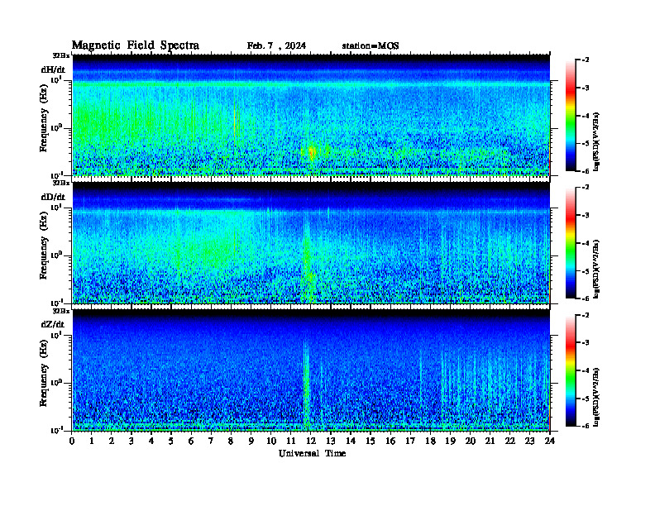This screenshot has height=506, width=655.
Task: Click the hour 23 tick label
Action: coord(530,442)
